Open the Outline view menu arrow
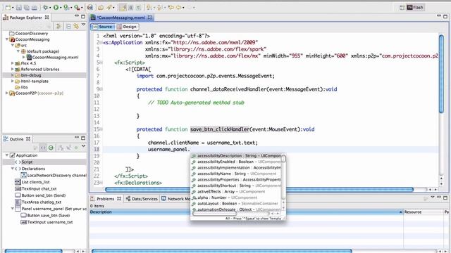The width and height of the screenshot is (451, 253). coord(83,147)
